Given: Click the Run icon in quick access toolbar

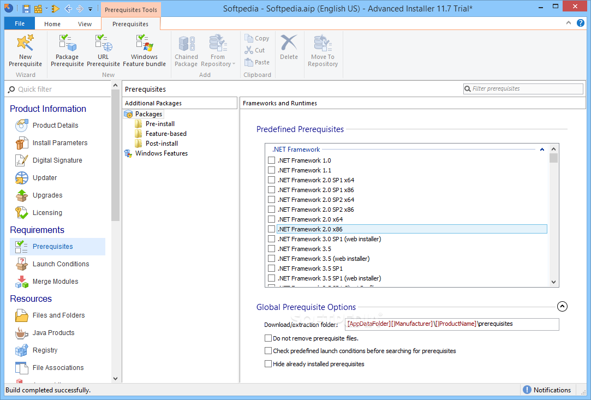Looking at the screenshot, I should (x=56, y=9).
